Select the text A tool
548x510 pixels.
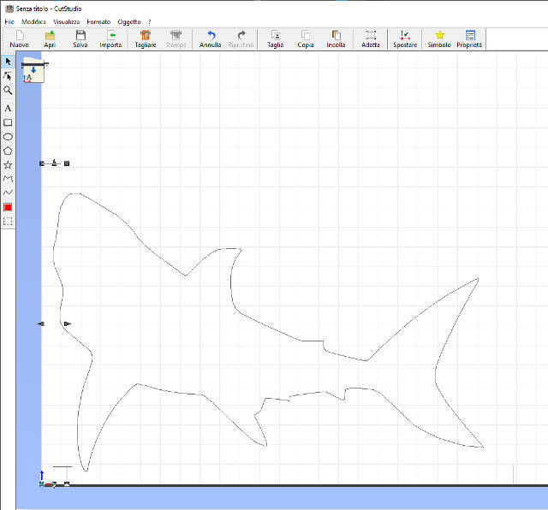[8, 108]
